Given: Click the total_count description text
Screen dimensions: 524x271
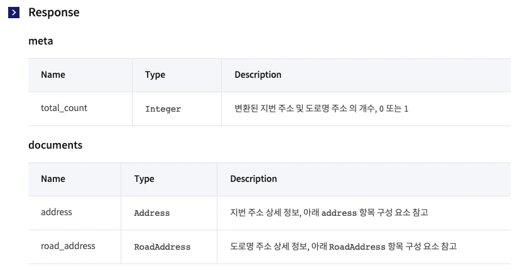Looking at the screenshot, I should point(321,109).
